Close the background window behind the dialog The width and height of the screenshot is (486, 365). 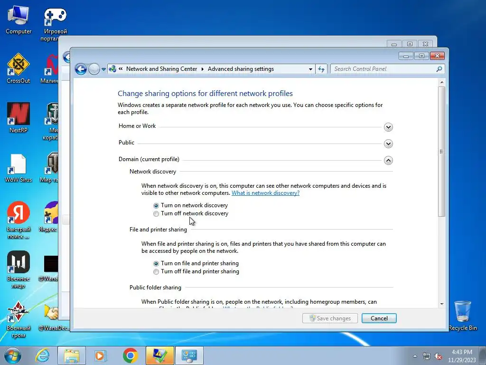(x=426, y=44)
